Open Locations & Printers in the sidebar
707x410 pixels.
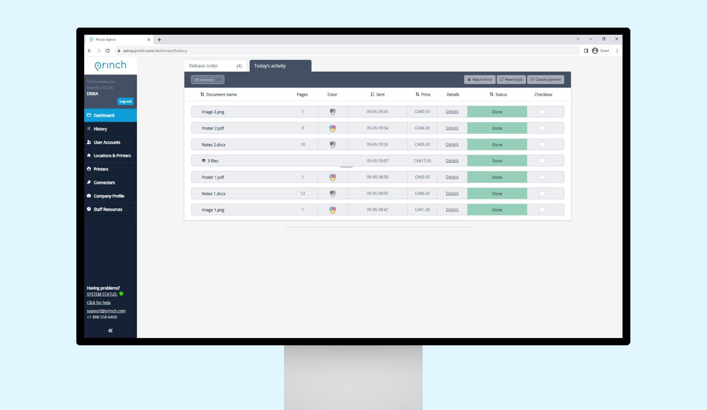pos(112,156)
